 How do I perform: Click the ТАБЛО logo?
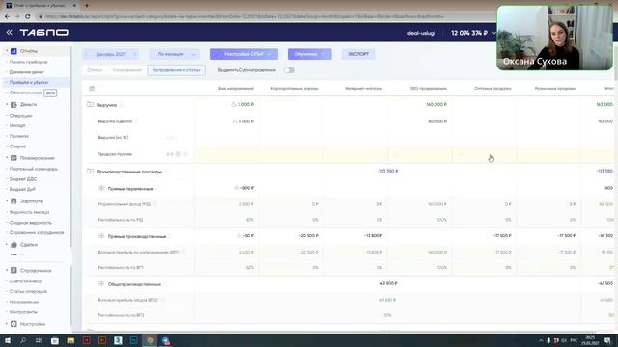(x=43, y=32)
